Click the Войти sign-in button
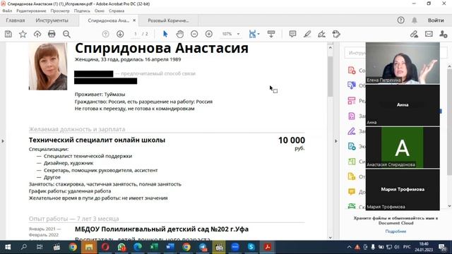This screenshot has height=254, width=452. 436,20
